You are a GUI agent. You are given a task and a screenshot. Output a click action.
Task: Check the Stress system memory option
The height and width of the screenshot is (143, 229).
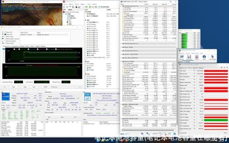4,39
